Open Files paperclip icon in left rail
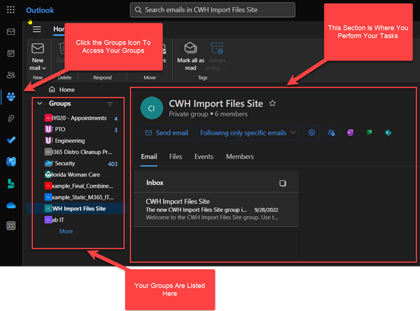The image size is (420, 311). 11,118
